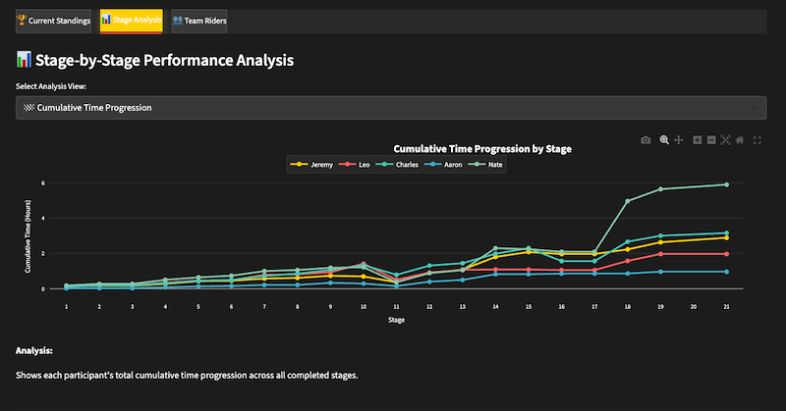Click Nate's stage 21 data point
786x411 pixels.
point(726,184)
